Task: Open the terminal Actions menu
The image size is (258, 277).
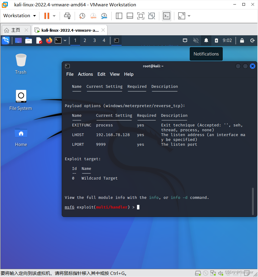Action: tap(85, 74)
